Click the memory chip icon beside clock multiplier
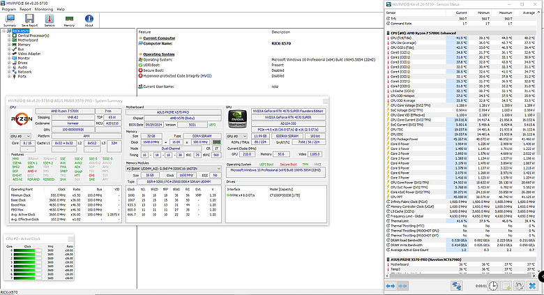 [x=216, y=142]
